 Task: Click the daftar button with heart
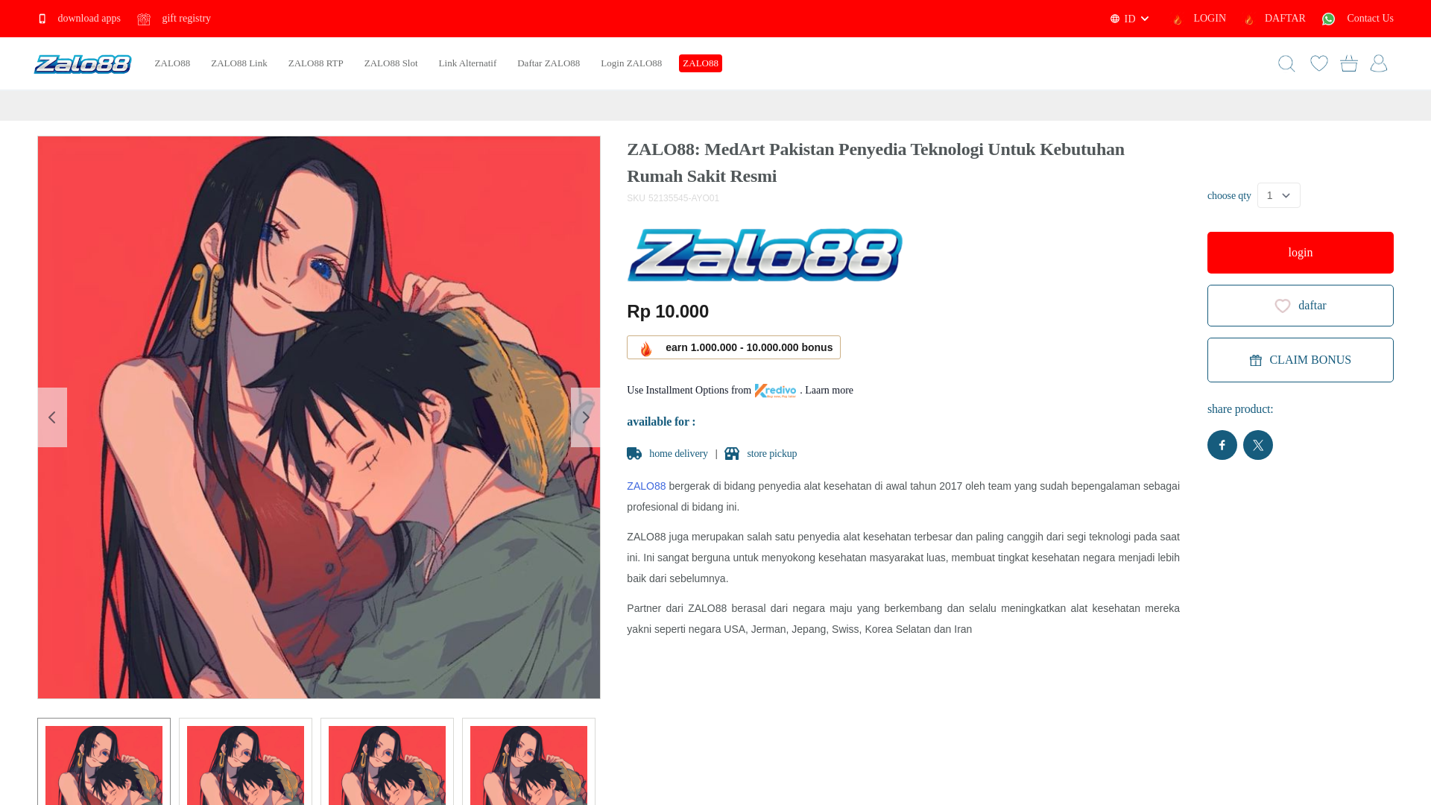point(1301,306)
